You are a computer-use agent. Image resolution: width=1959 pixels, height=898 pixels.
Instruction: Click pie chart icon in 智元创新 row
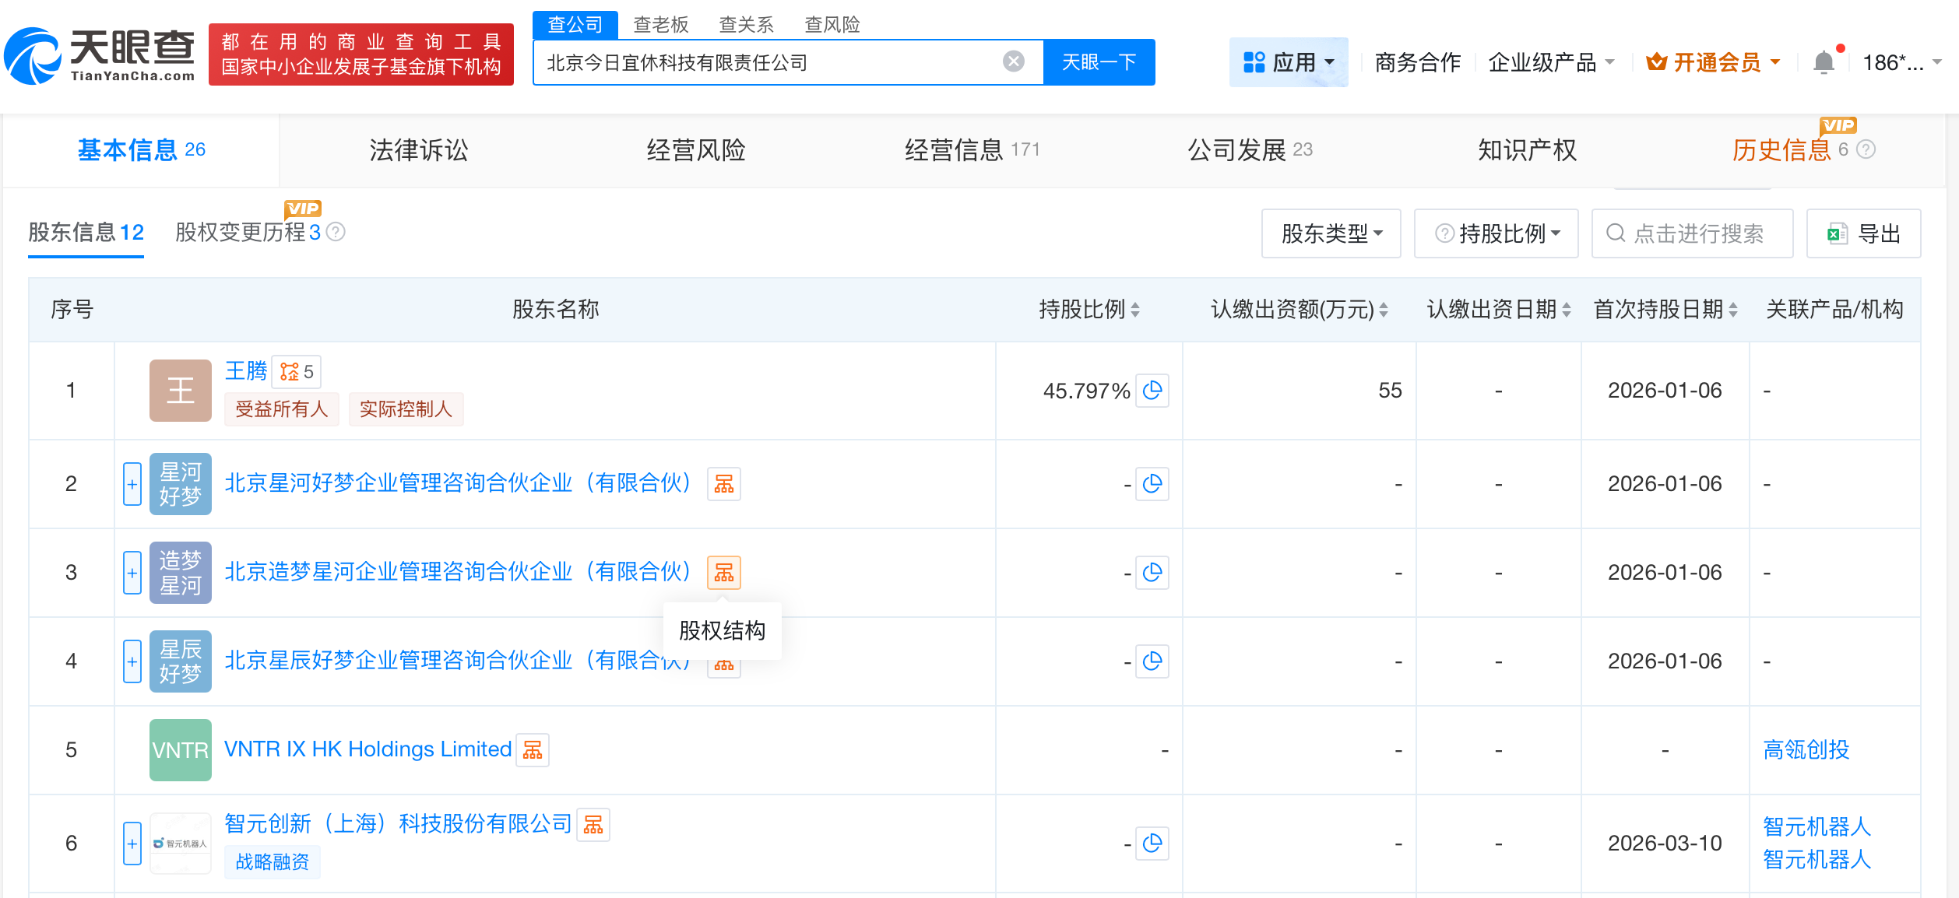tap(1152, 844)
